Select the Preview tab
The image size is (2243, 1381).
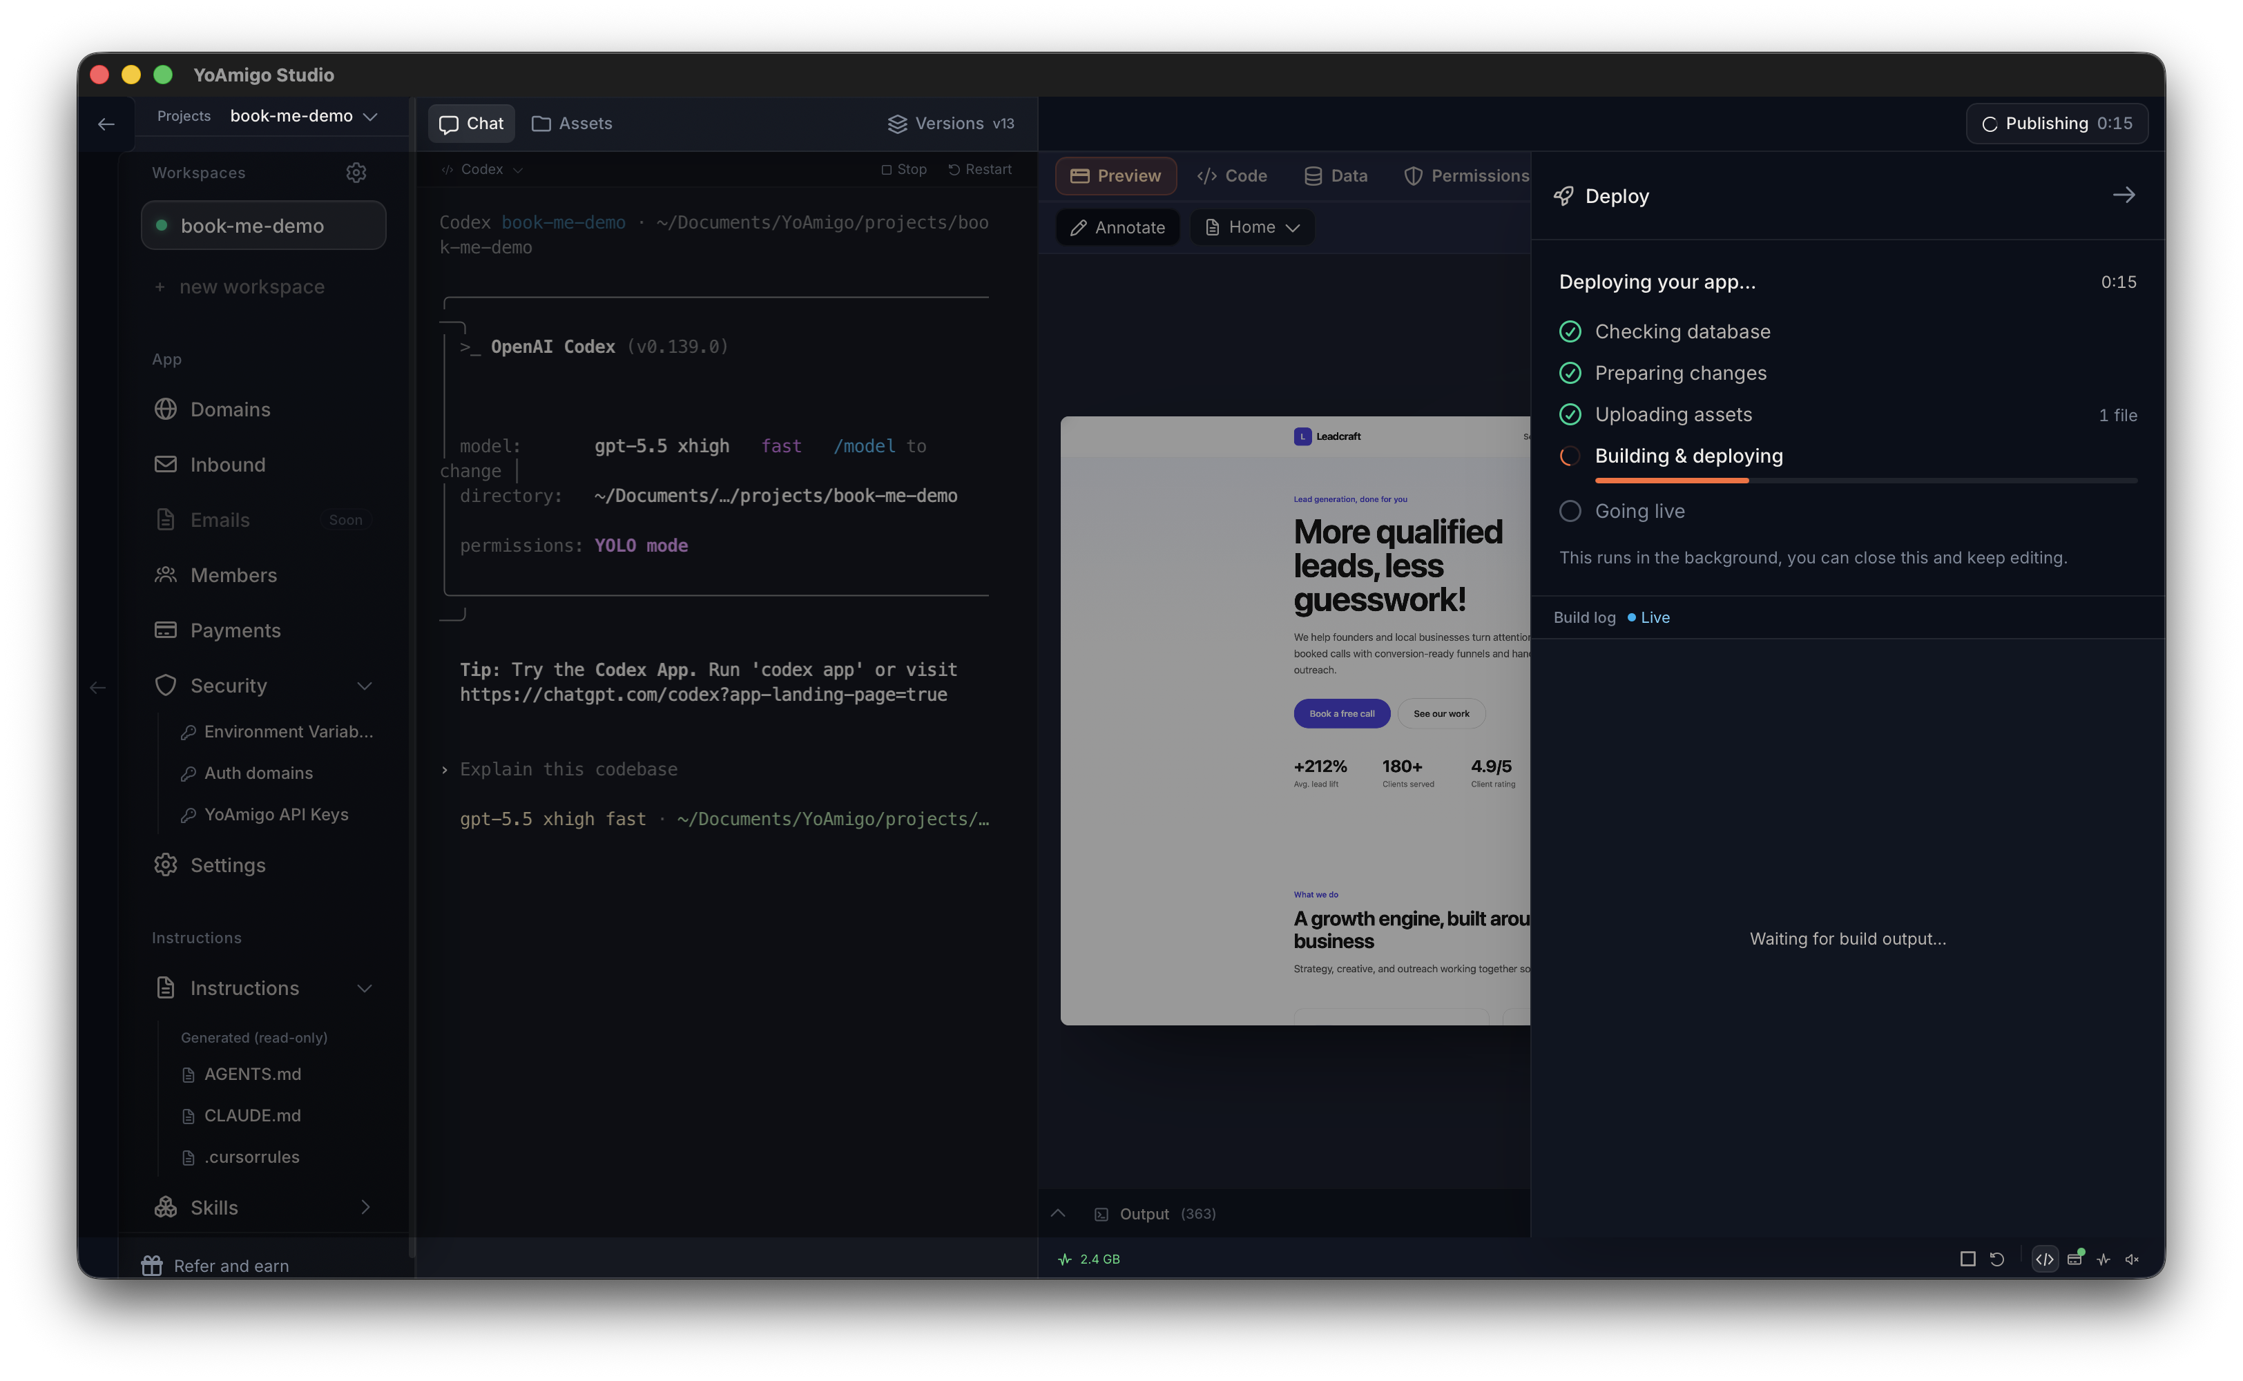coord(1115,175)
